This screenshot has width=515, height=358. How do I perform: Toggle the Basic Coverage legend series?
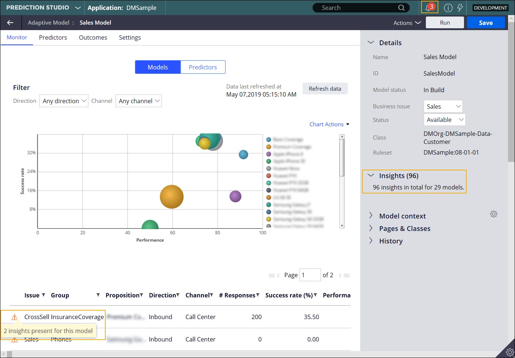click(288, 140)
